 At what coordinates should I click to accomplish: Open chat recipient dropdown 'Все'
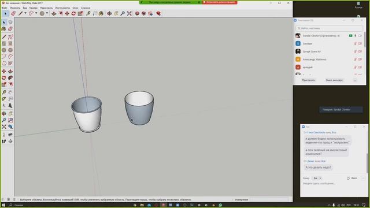pyautogui.click(x=317, y=179)
